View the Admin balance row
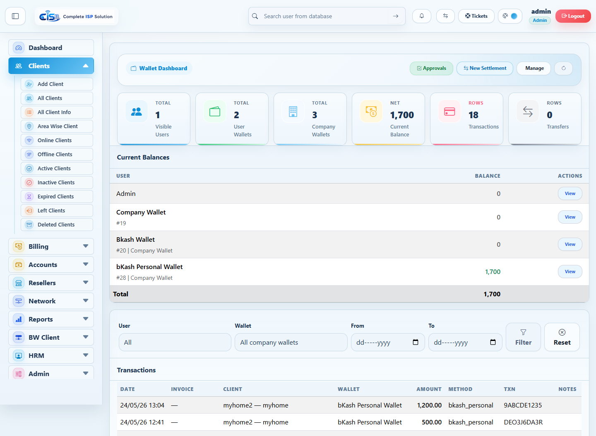The height and width of the screenshot is (436, 596). pyautogui.click(x=570, y=193)
